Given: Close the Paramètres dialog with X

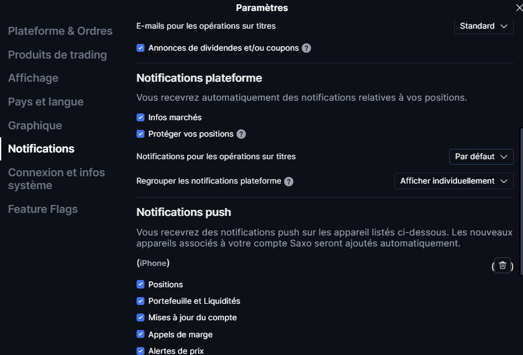Looking at the screenshot, I should point(519,7).
